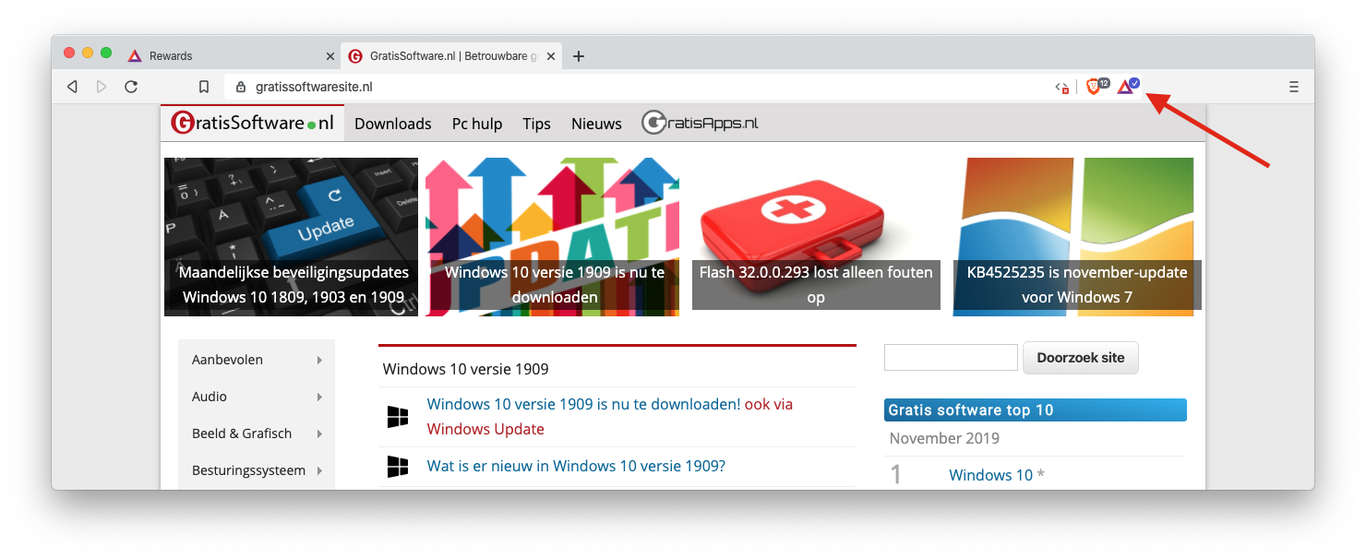Open the browser hamburger menu
Viewport: 1366px width, 558px height.
pos(1293,87)
